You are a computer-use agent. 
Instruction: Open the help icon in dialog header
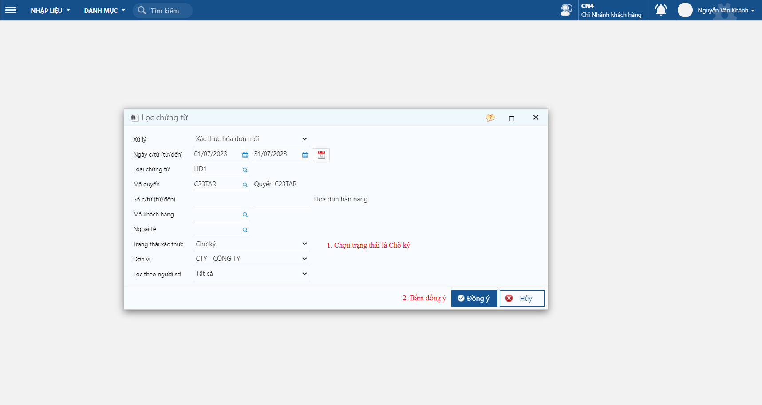490,118
